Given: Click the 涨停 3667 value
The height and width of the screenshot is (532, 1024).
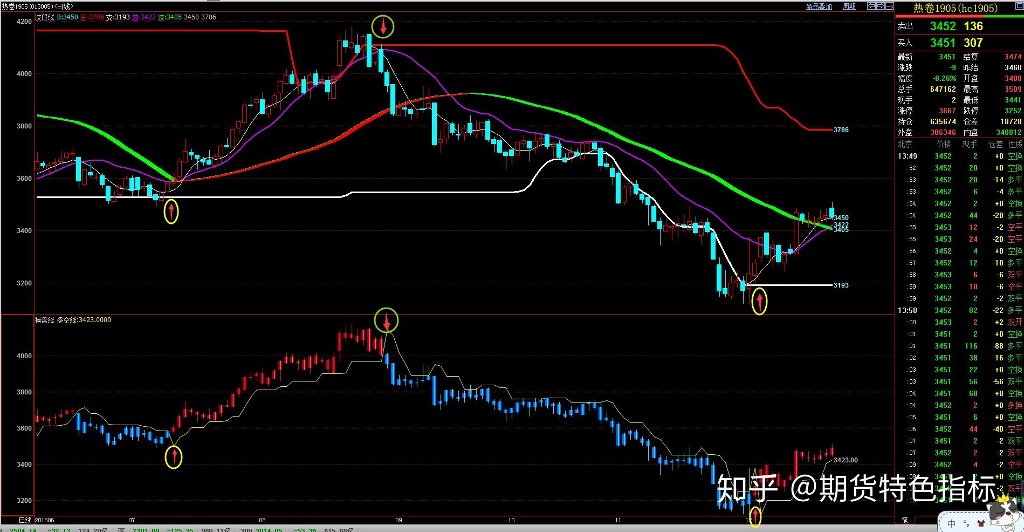Looking at the screenshot, I should pos(947,111).
